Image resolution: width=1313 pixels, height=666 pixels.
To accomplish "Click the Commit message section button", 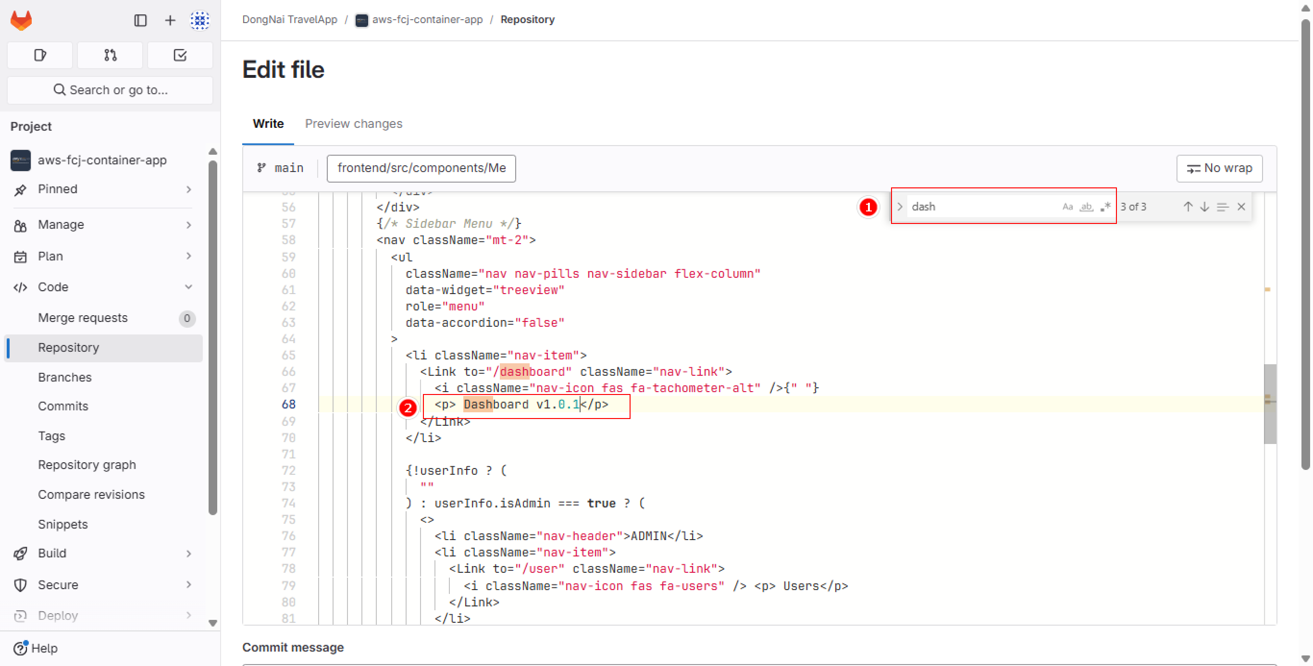I will [293, 646].
